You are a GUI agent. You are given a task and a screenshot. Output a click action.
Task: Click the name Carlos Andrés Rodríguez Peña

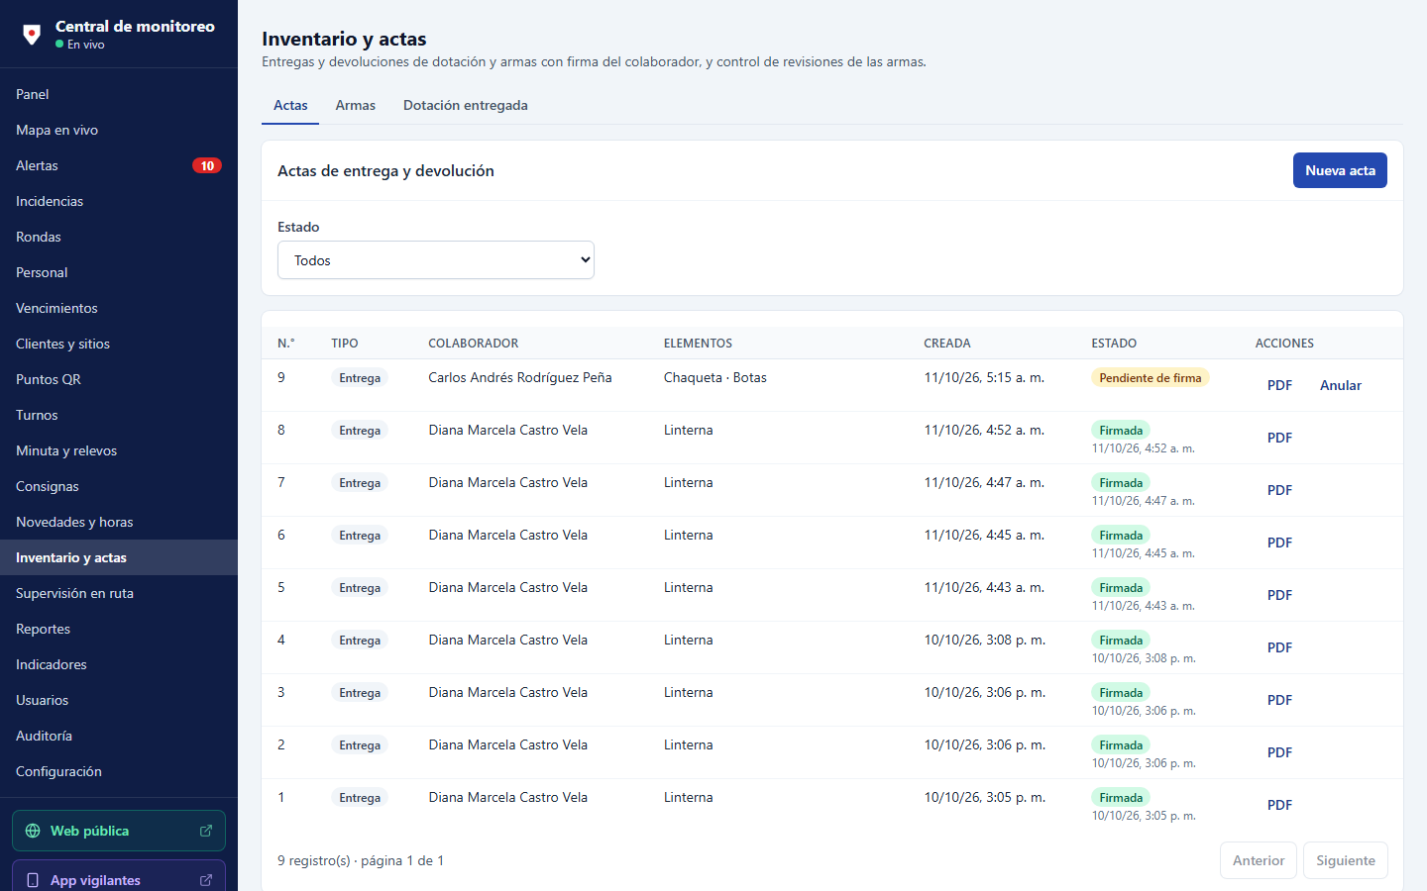tap(520, 377)
